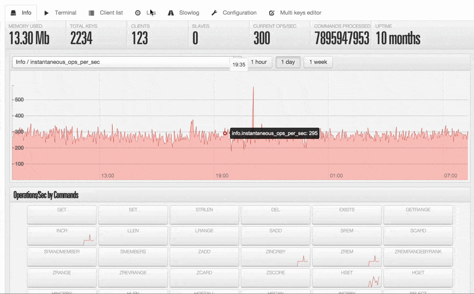The image size is (474, 294).
Task: Open the INCR command panel
Action: click(62, 236)
